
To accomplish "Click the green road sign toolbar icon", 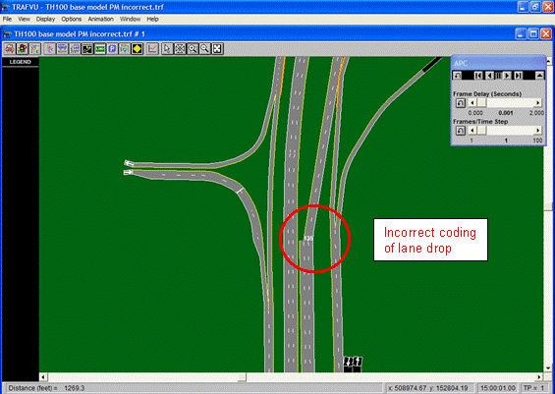I will pyautogui.click(x=100, y=49).
